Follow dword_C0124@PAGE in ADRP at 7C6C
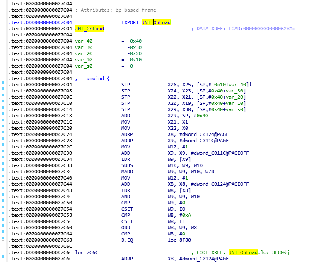 tap(204, 259)
